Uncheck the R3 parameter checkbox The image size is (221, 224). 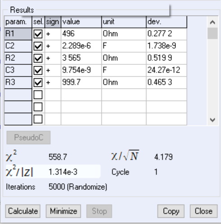(x=38, y=82)
